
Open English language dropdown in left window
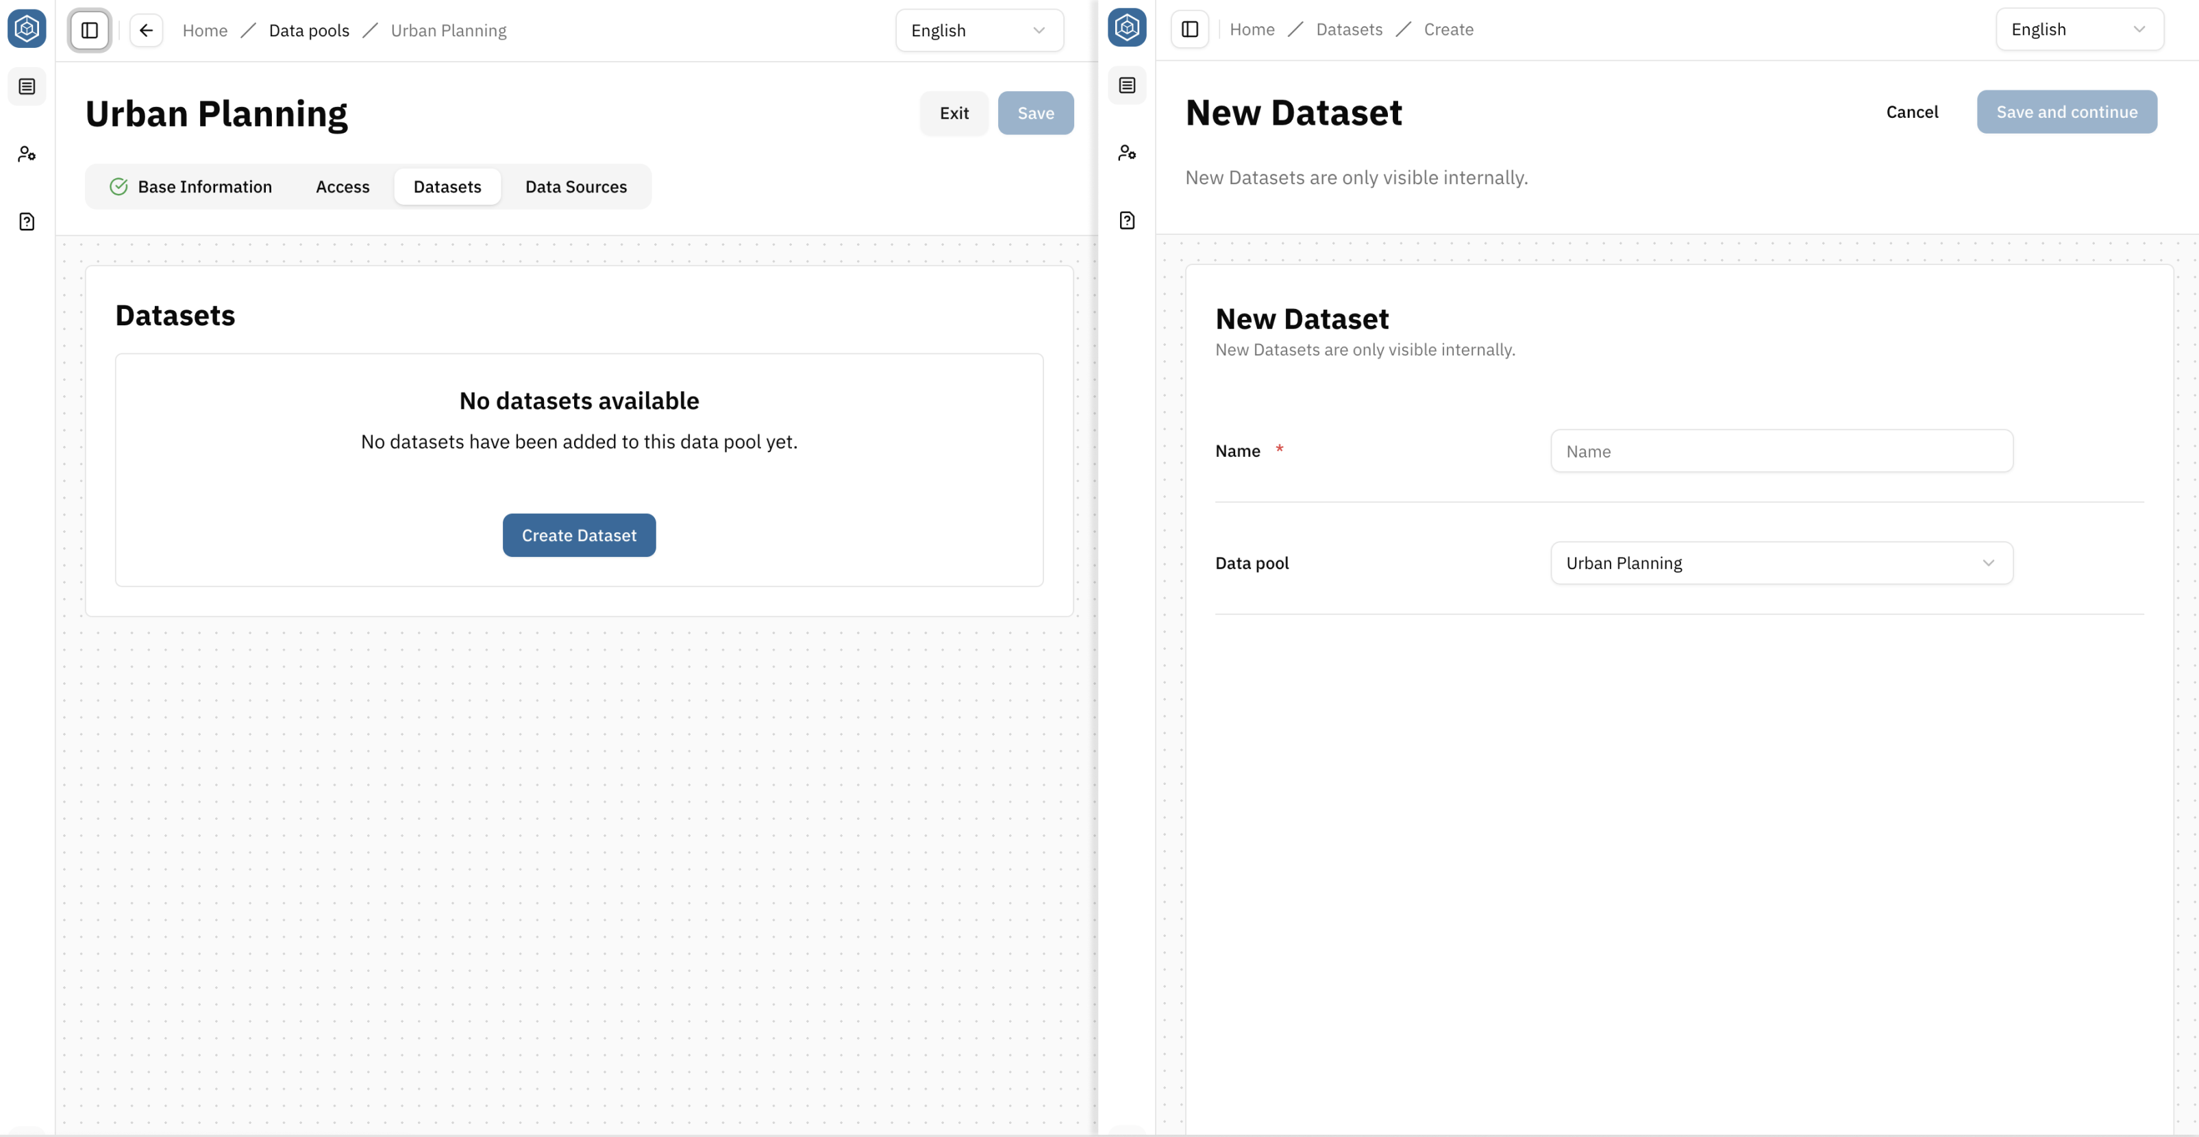pos(979,31)
